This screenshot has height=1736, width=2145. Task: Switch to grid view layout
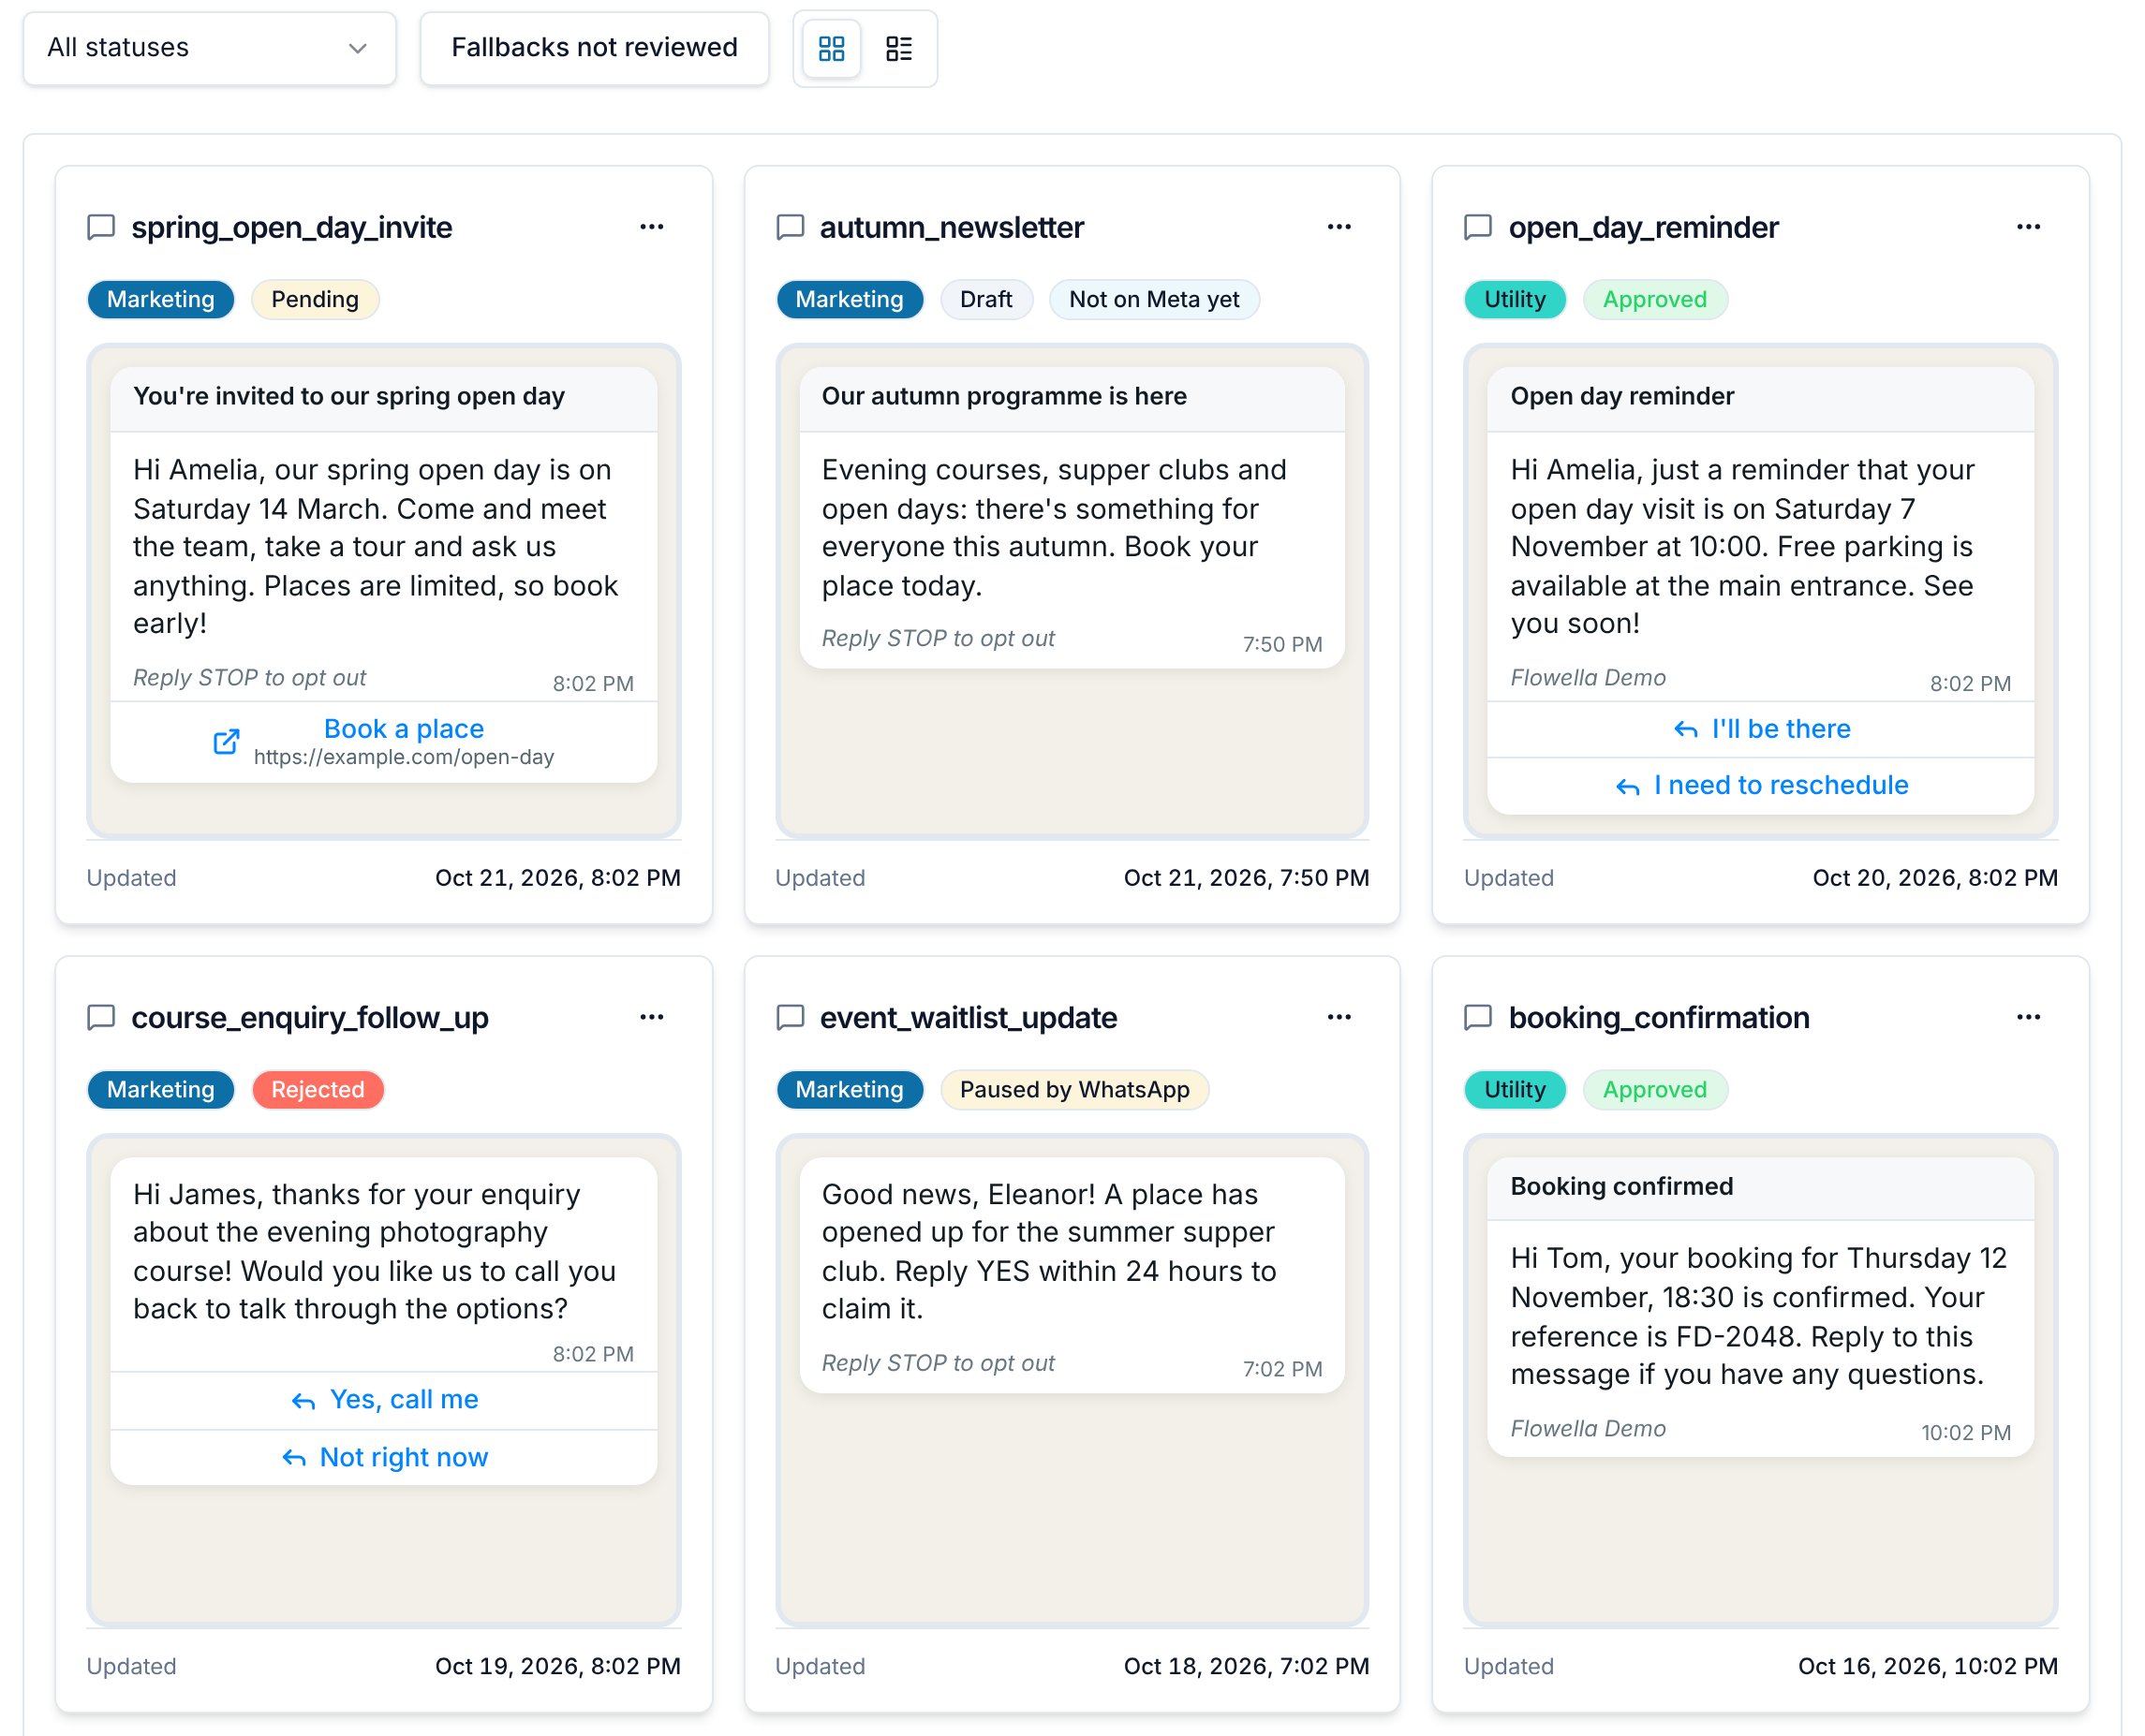pyautogui.click(x=832, y=48)
